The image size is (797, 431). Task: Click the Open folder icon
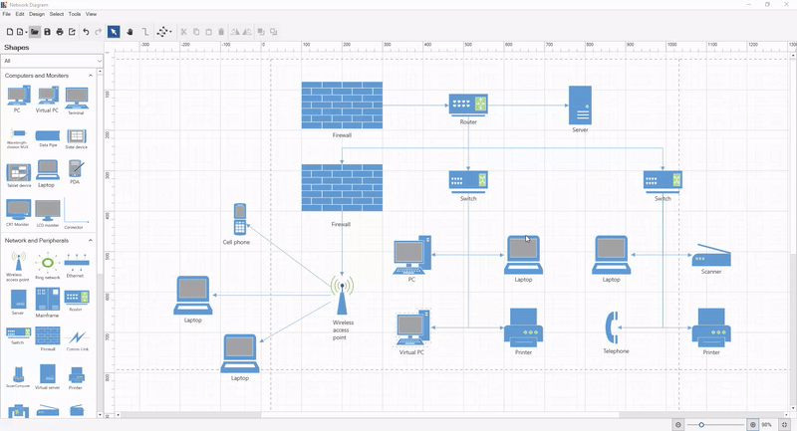click(35, 32)
